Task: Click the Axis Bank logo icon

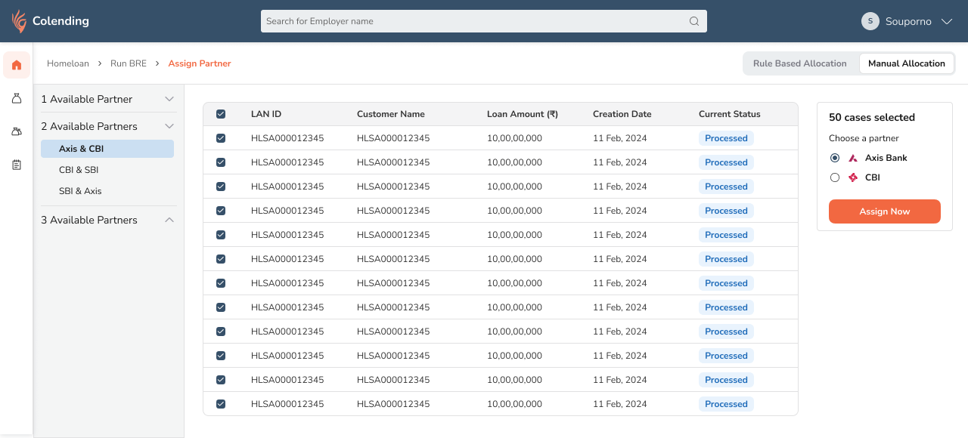Action: pyautogui.click(x=853, y=158)
